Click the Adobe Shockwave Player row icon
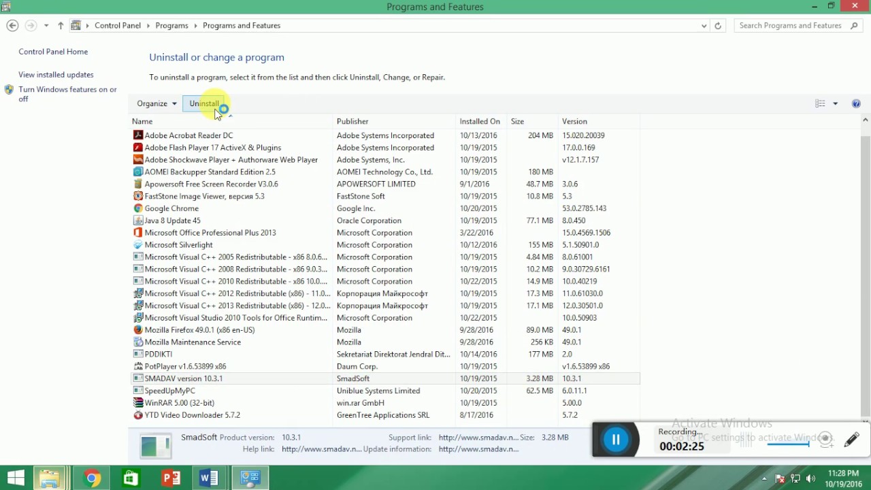The height and width of the screenshot is (490, 871). [x=138, y=160]
